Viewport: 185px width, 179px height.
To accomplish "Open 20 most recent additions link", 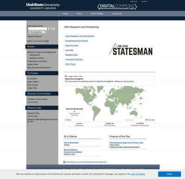I will pos(73,152).
